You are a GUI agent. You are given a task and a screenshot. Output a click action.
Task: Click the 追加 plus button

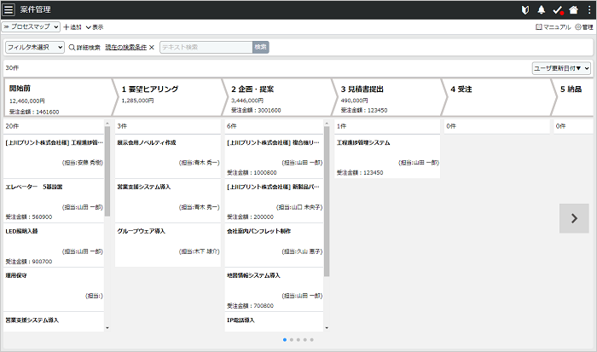[x=72, y=27]
